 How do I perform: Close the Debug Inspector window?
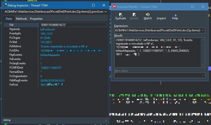click(x=104, y=5)
